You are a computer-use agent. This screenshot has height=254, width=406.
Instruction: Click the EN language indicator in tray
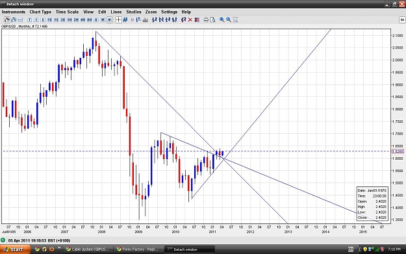coord(351,249)
